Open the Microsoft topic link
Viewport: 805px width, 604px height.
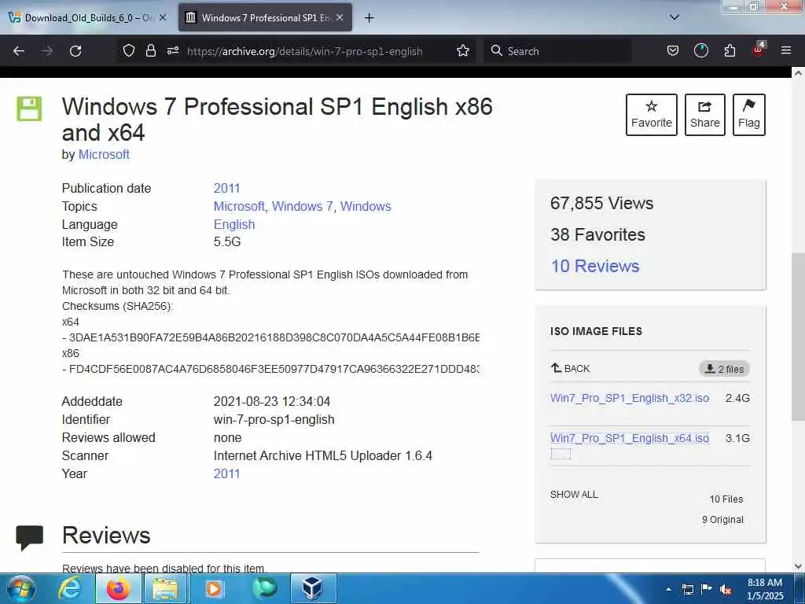(239, 207)
